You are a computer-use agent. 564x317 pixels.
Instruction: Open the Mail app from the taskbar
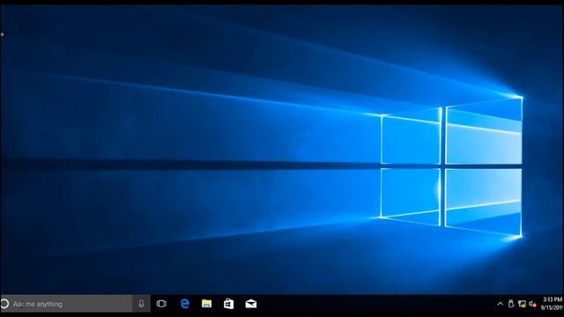point(251,304)
